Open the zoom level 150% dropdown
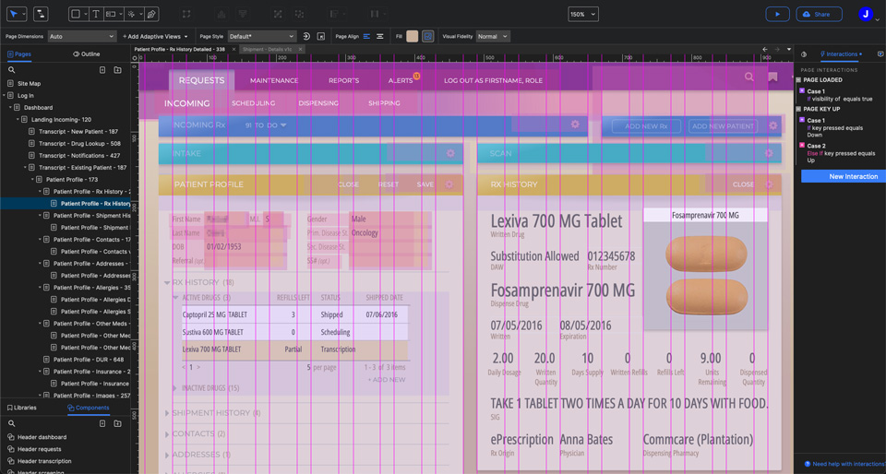Viewport: 886px width, 474px height. (582, 15)
